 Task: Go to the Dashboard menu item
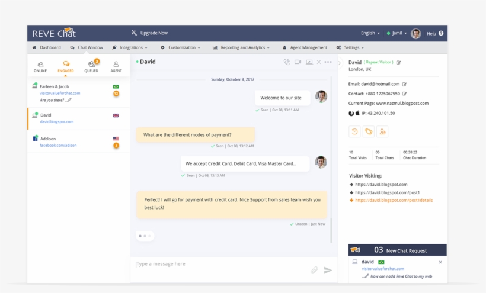[x=46, y=47]
